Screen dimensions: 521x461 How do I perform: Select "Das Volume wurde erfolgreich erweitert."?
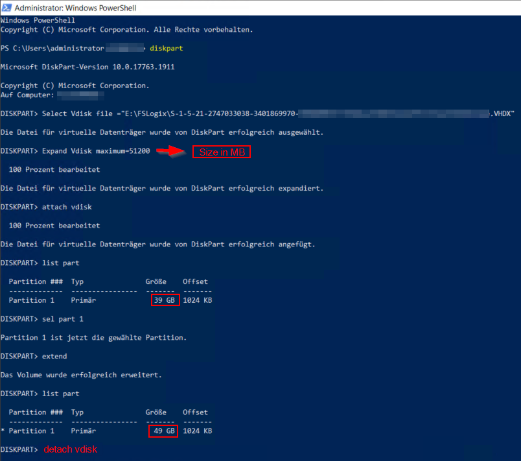[81, 375]
